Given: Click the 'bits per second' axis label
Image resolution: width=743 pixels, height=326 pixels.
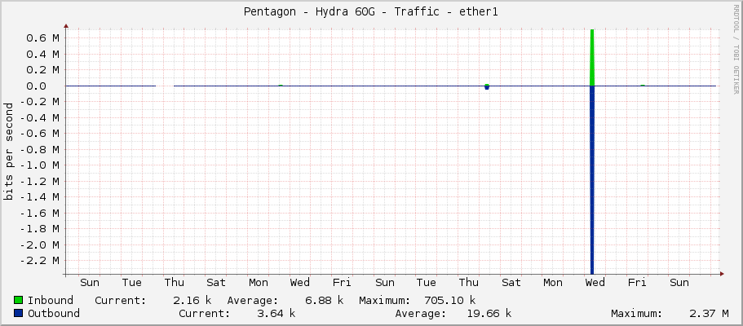Looking at the screenshot, I should click(8, 152).
